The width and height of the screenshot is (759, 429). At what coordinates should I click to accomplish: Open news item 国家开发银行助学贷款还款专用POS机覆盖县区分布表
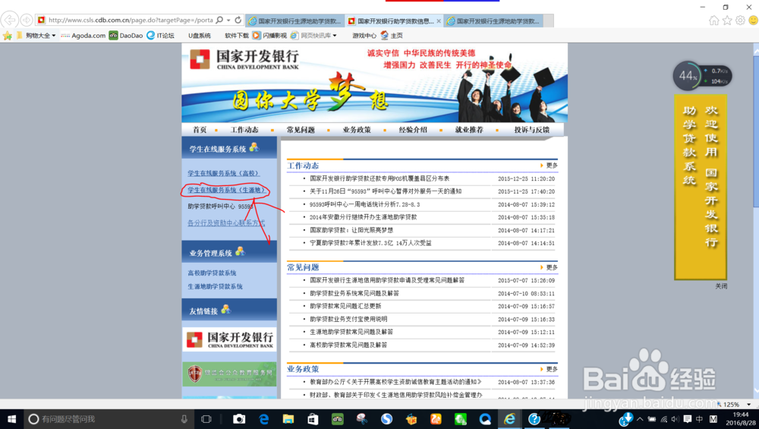pos(379,178)
